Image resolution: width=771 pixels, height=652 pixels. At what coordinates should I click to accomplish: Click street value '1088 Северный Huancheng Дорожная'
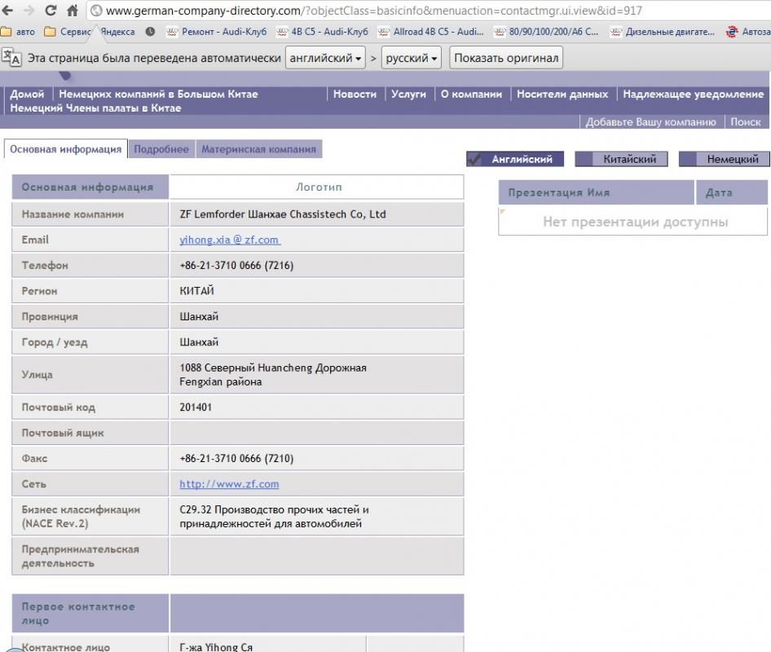[x=273, y=368]
